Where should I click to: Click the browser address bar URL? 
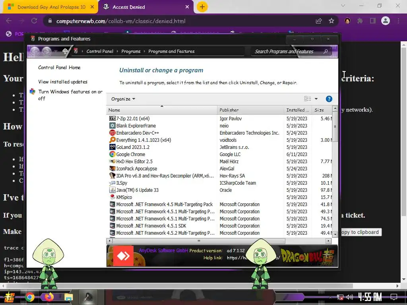[121, 21]
